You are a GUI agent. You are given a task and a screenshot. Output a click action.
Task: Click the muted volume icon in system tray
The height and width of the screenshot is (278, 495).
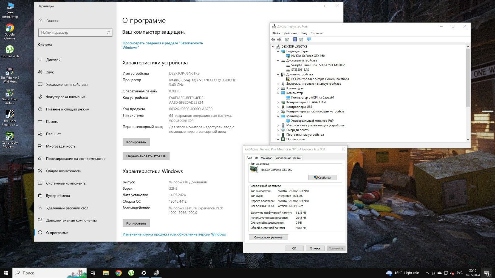tap(452, 273)
